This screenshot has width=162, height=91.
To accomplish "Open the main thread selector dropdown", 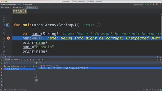I will [x=15, y=66].
